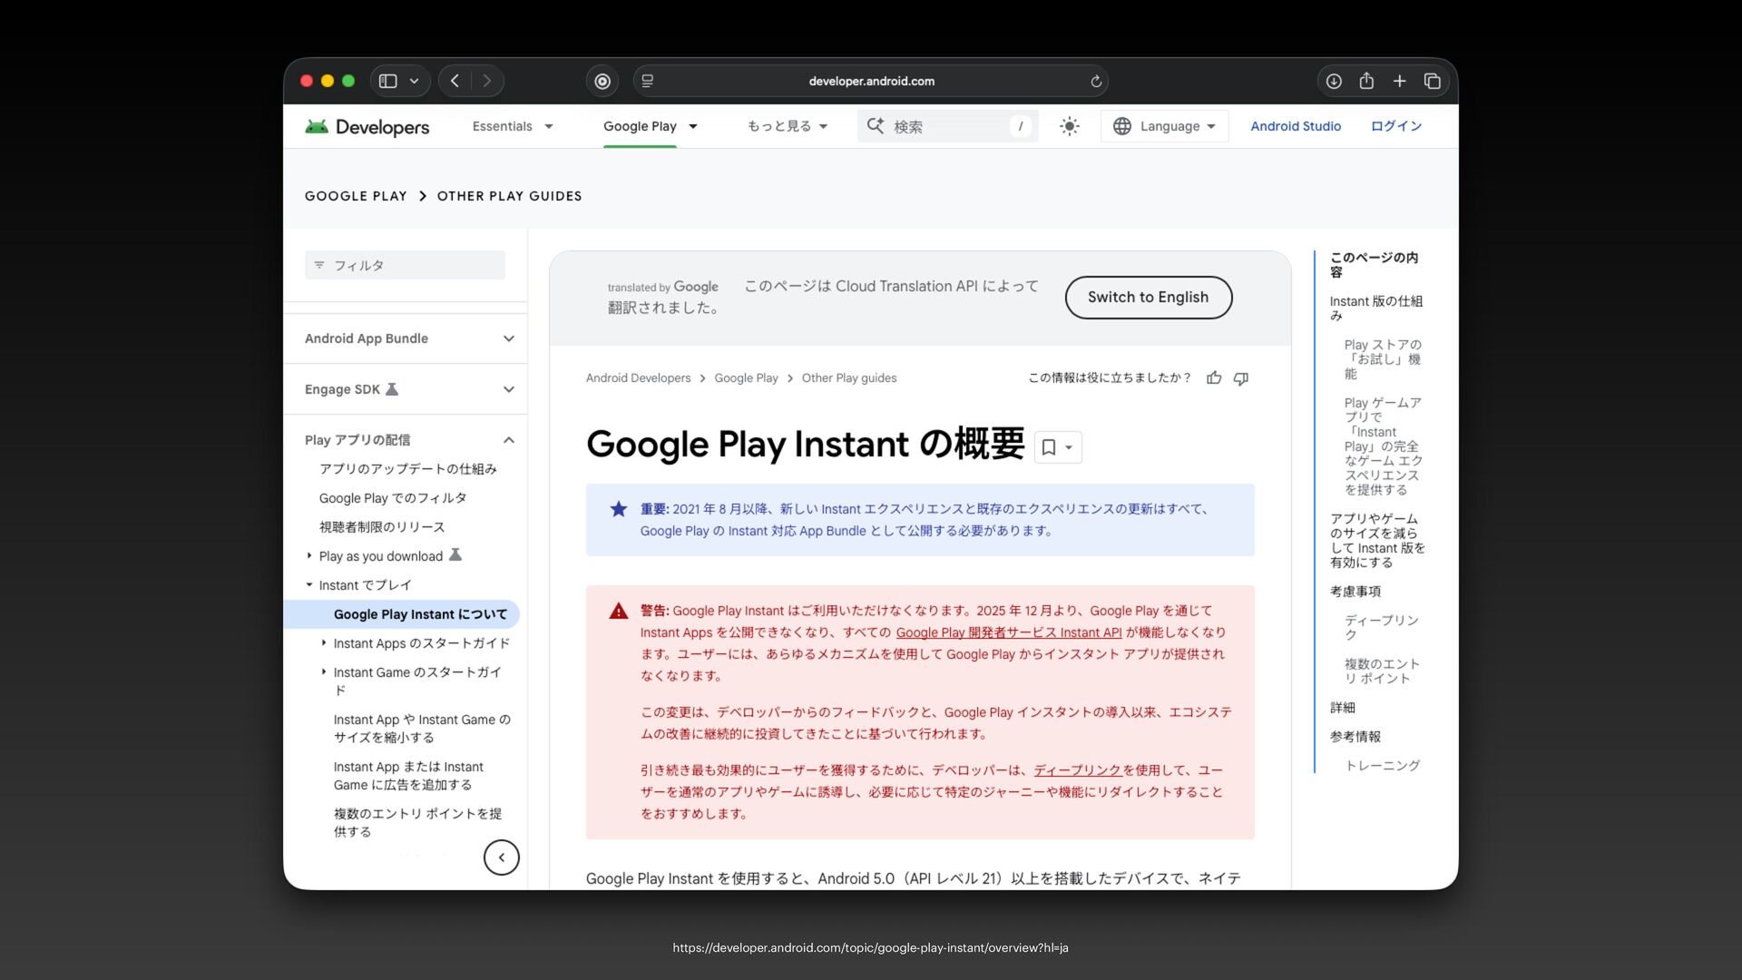The image size is (1742, 980).
Task: Click the フィルタ filter field
Action: coord(405,265)
